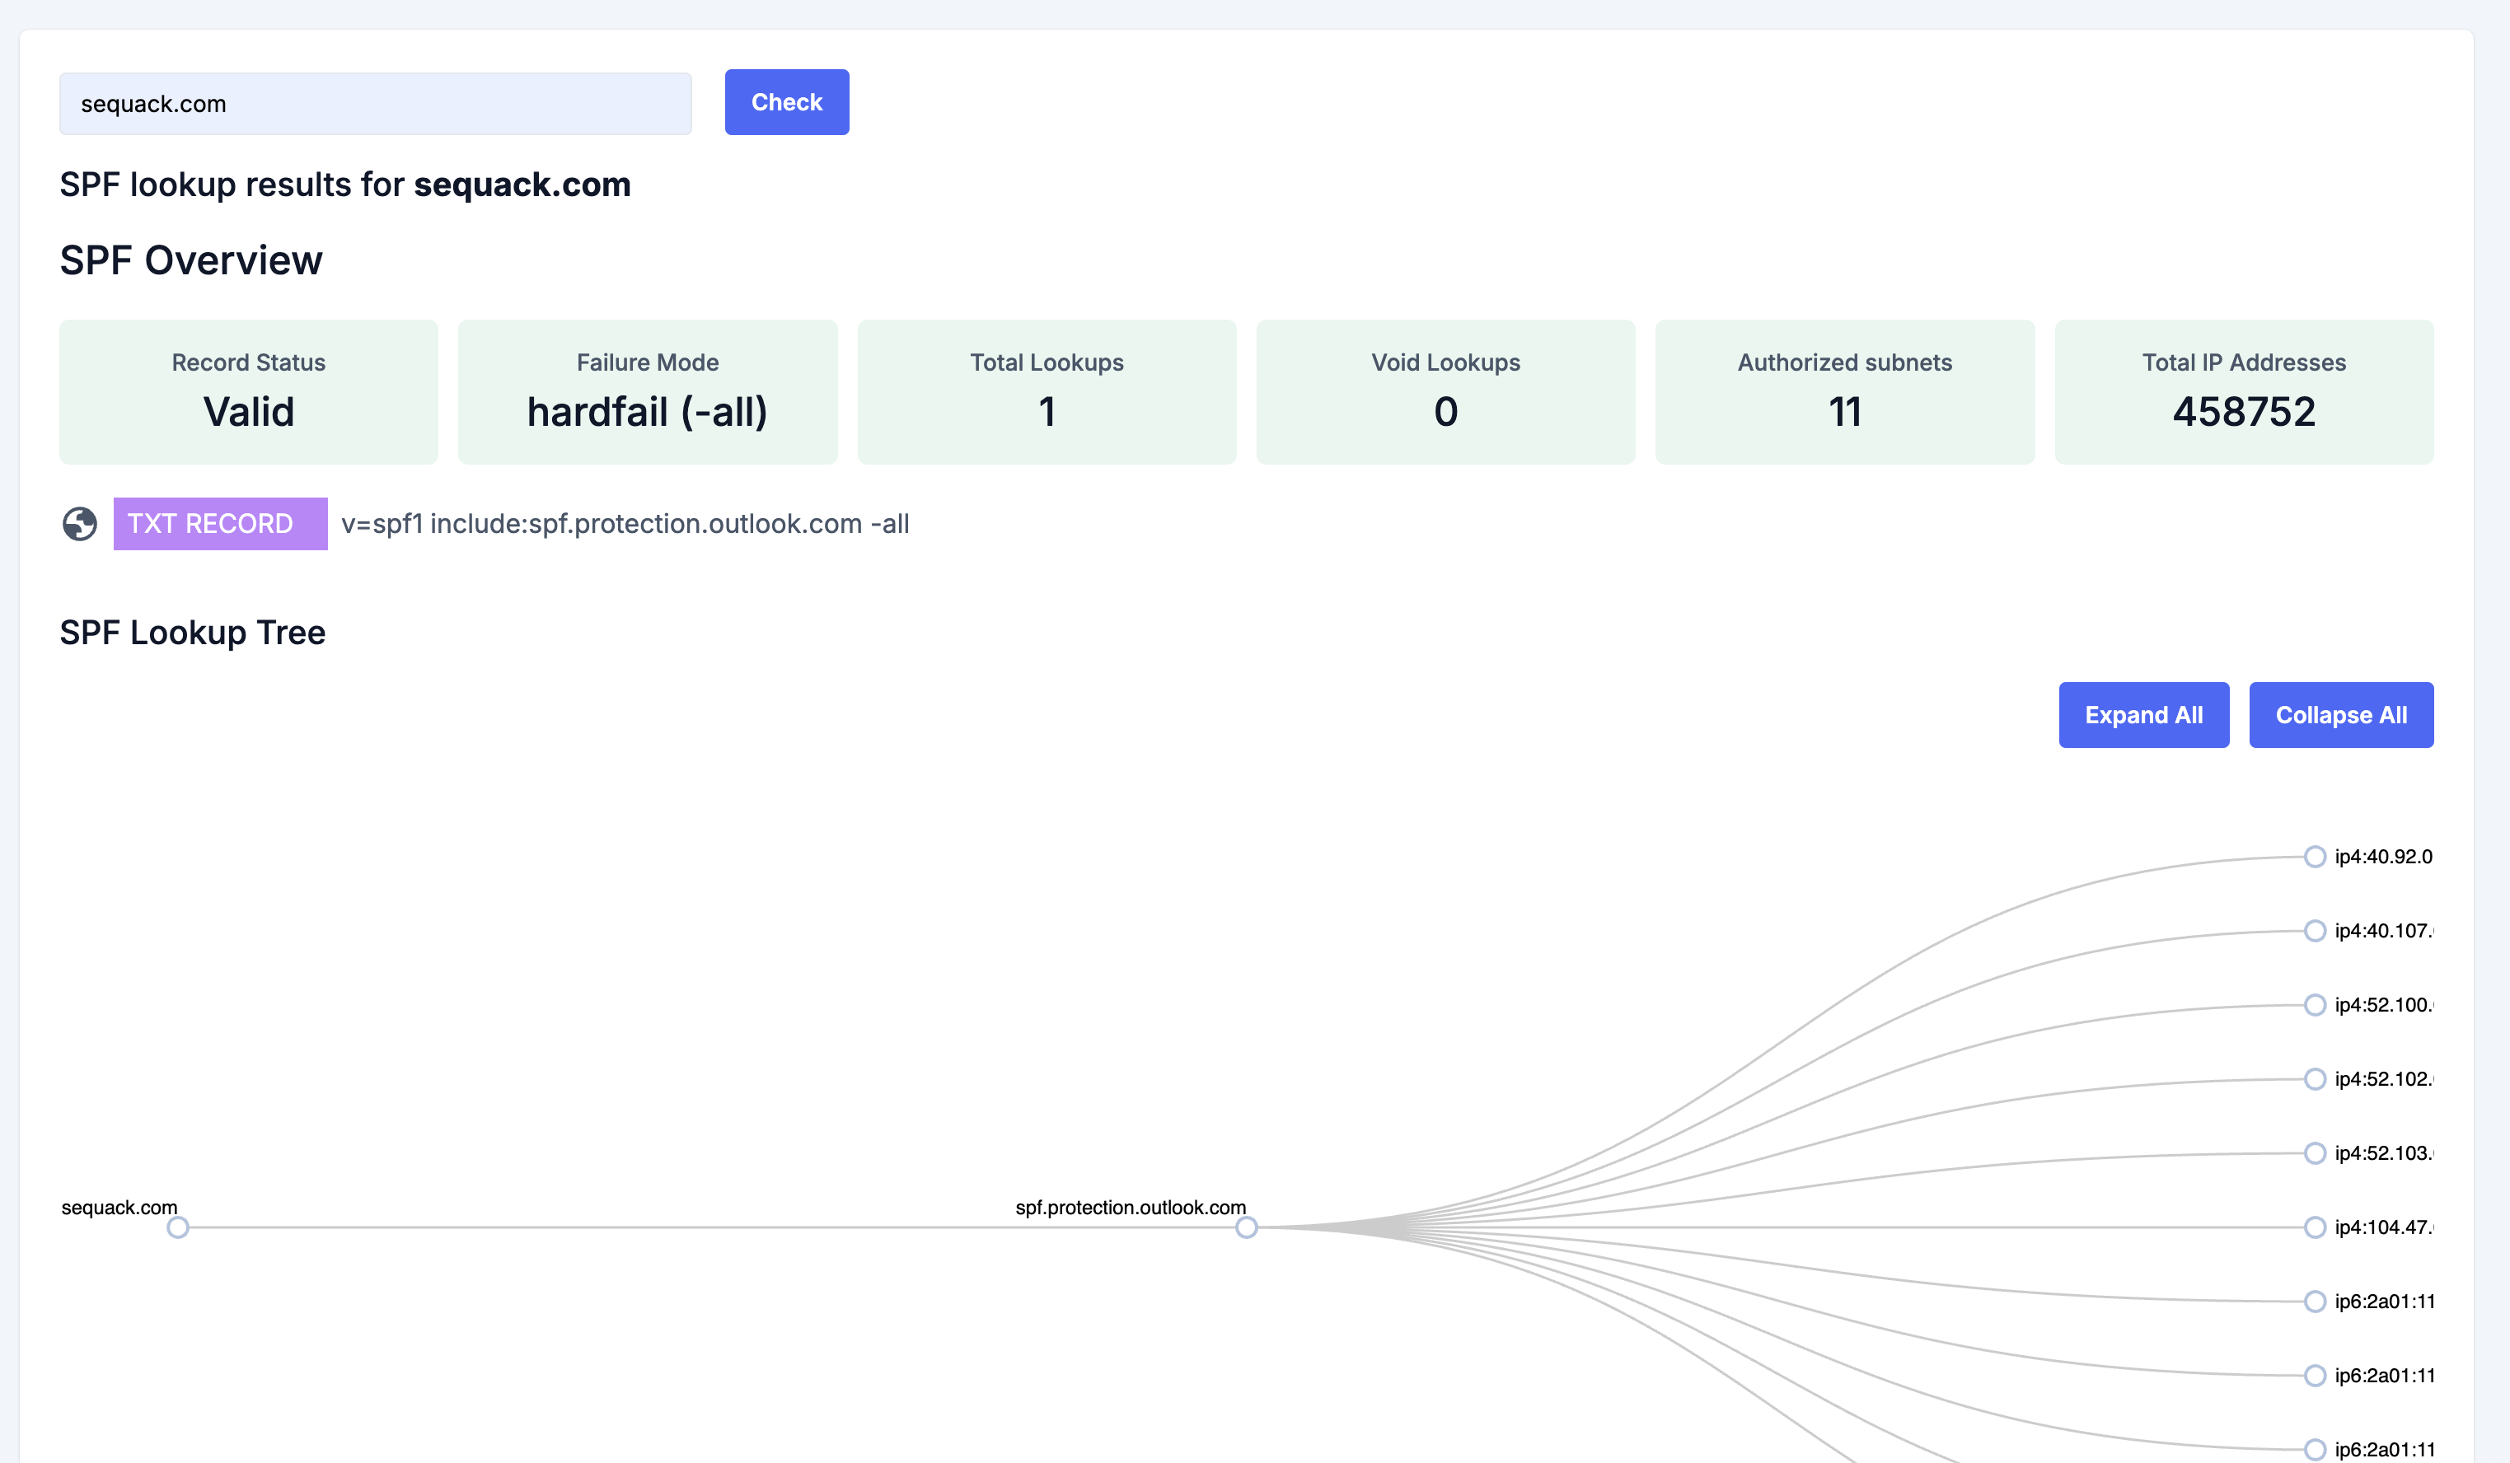
Task: Click the Total Lookups card
Action: (x=1047, y=391)
